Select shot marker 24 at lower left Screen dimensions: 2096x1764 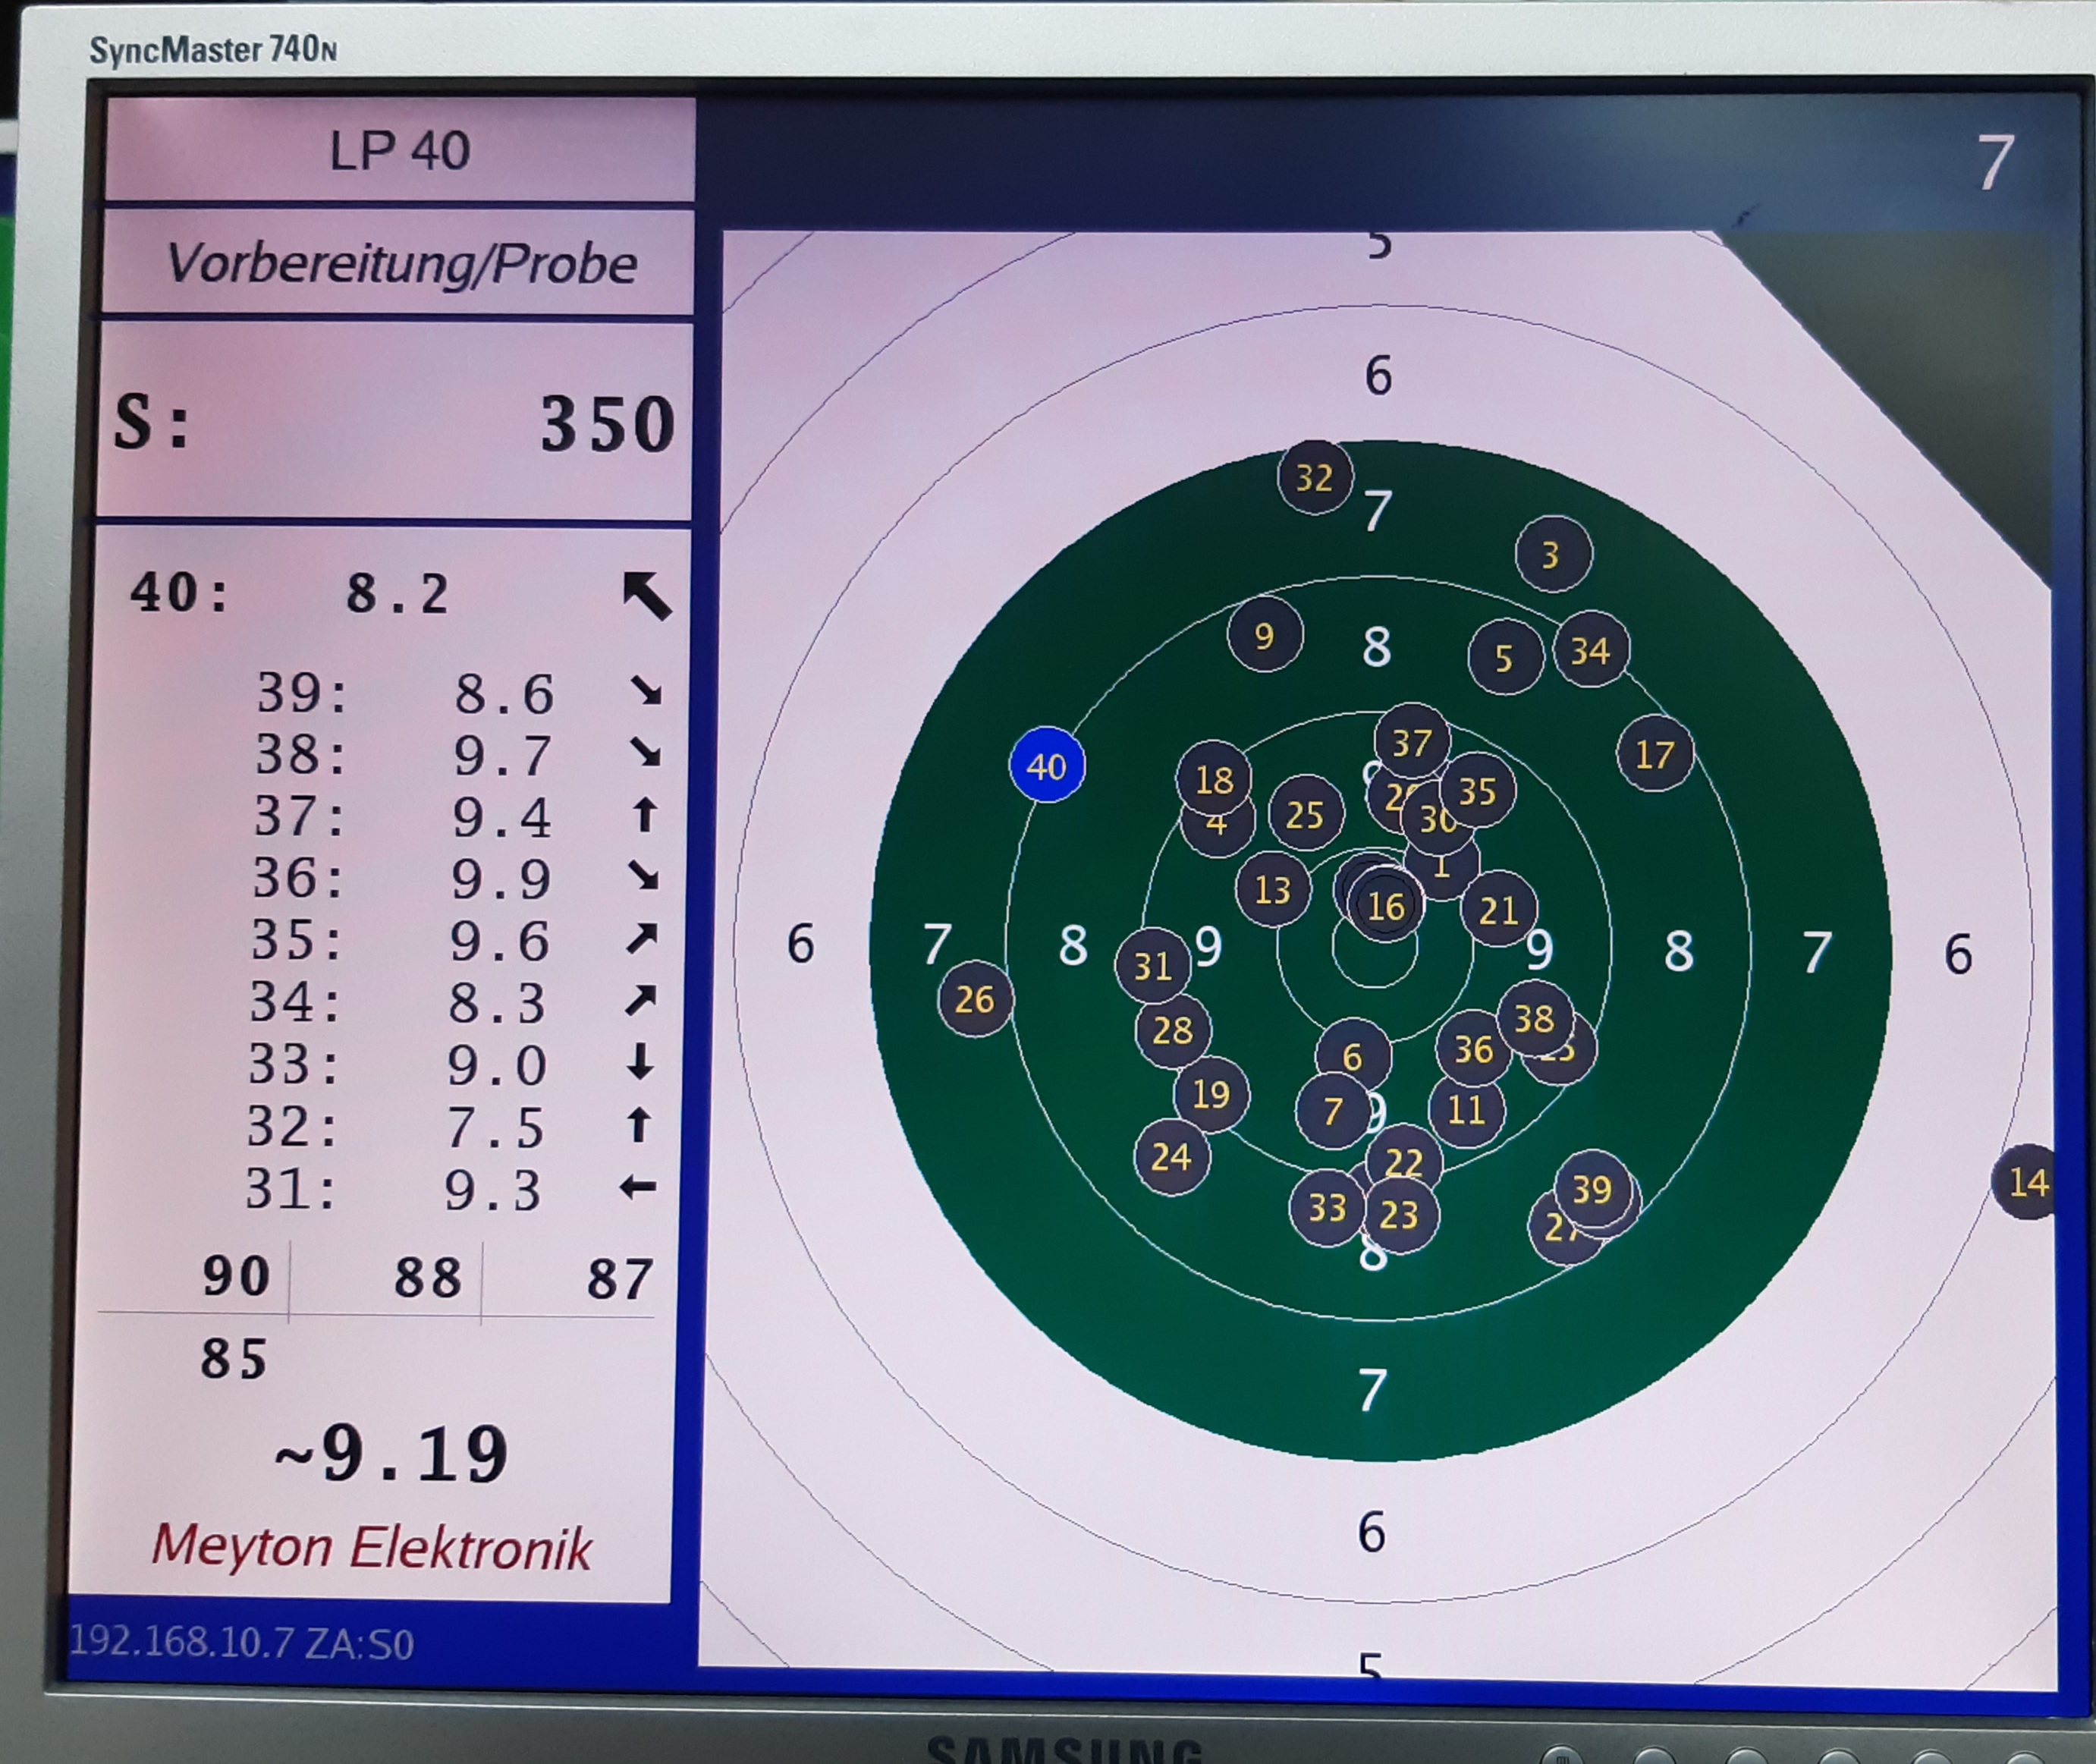point(1171,1157)
